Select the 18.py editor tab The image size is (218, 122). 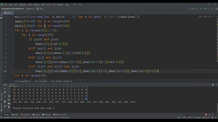pos(8,13)
